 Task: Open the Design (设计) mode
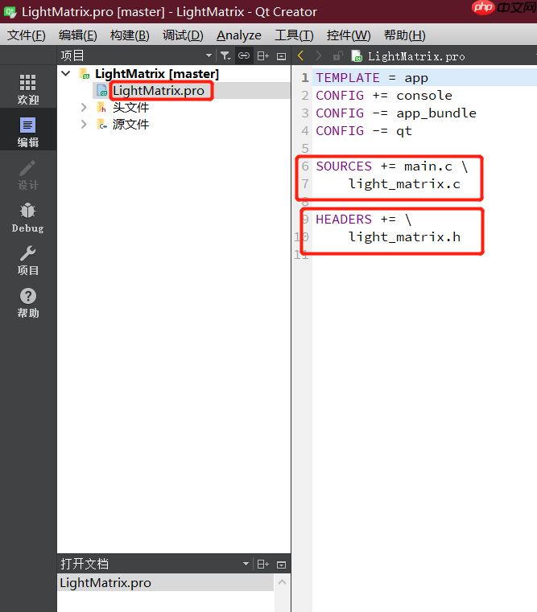[x=27, y=175]
